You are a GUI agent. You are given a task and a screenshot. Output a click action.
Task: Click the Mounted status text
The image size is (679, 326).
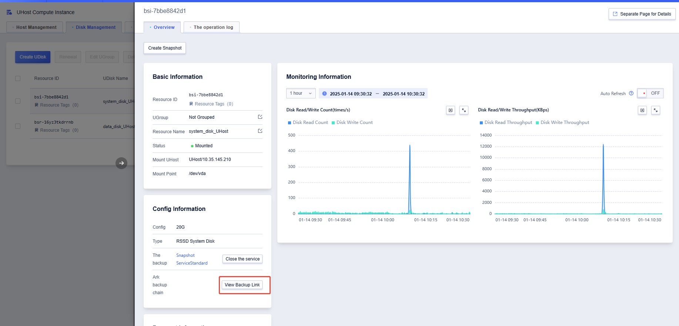pyautogui.click(x=204, y=146)
